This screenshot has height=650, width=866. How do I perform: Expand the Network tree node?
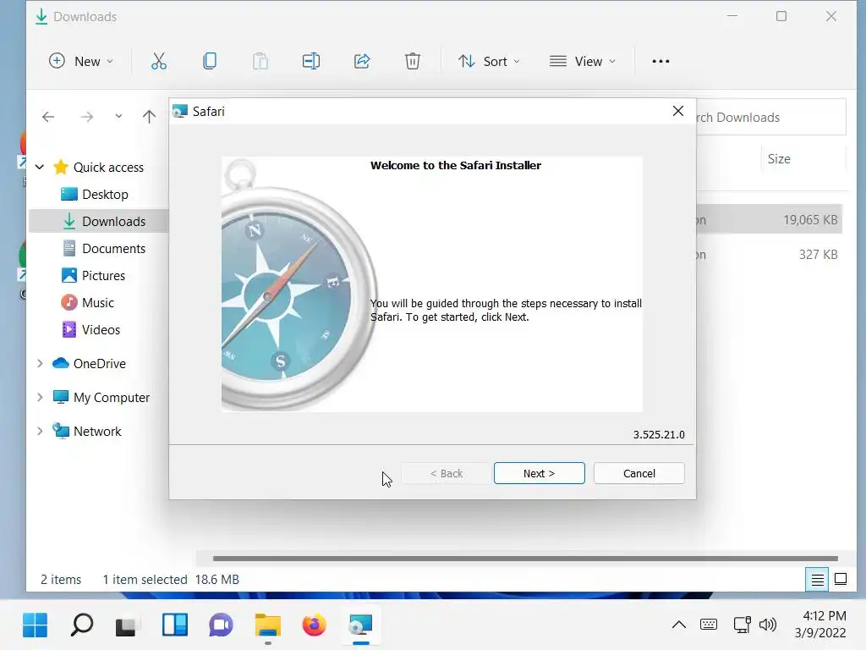coord(40,431)
